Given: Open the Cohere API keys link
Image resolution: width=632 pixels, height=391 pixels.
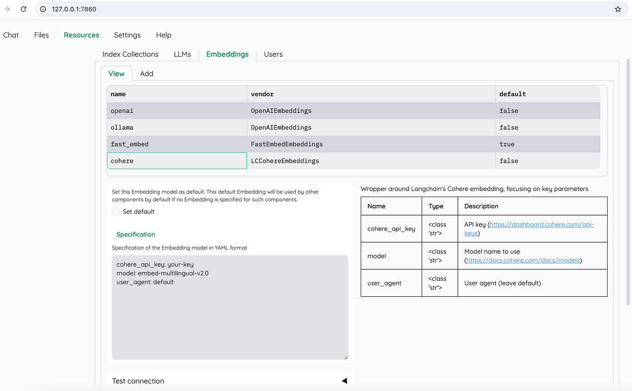Looking at the screenshot, I should (x=541, y=224).
